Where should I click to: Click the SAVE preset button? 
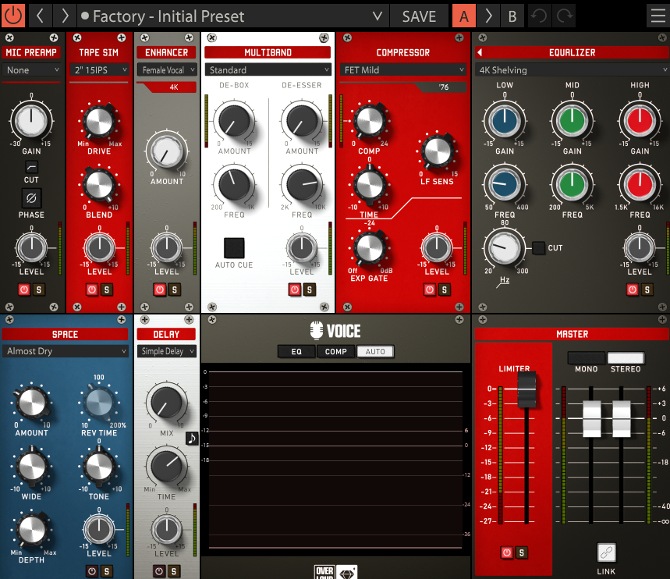tap(419, 16)
